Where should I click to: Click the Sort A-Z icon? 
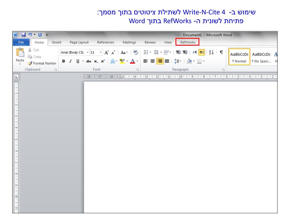coord(211,52)
